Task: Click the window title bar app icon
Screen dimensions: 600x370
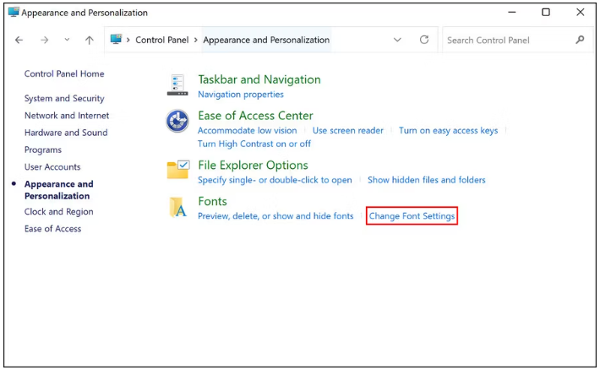Action: click(x=14, y=12)
